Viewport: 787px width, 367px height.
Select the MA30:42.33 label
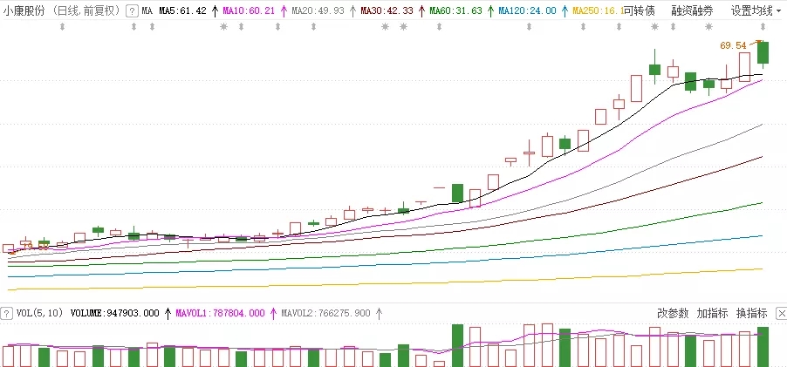point(387,10)
